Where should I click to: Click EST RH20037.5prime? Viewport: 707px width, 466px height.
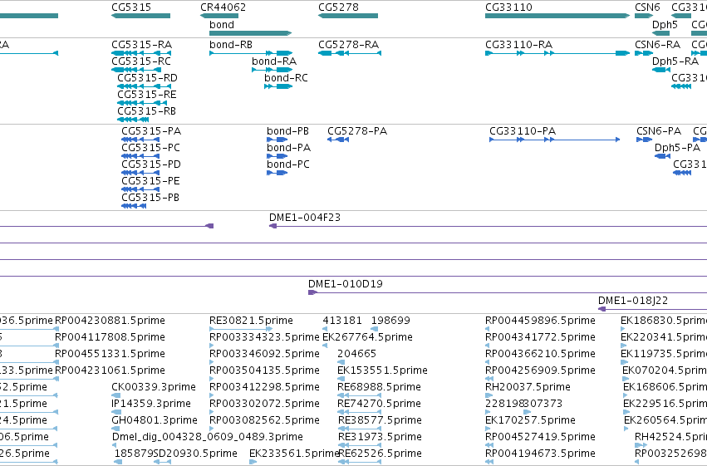528,387
